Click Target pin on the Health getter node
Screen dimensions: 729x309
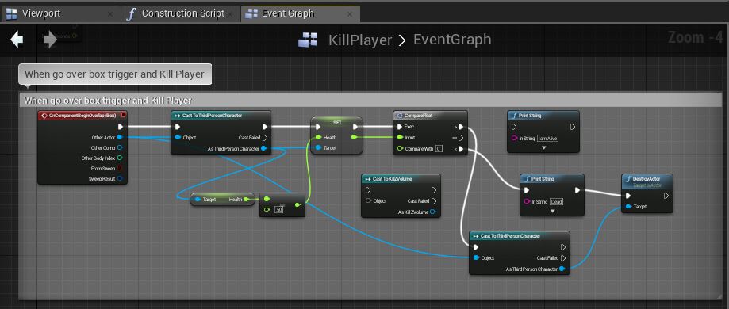tap(198, 200)
